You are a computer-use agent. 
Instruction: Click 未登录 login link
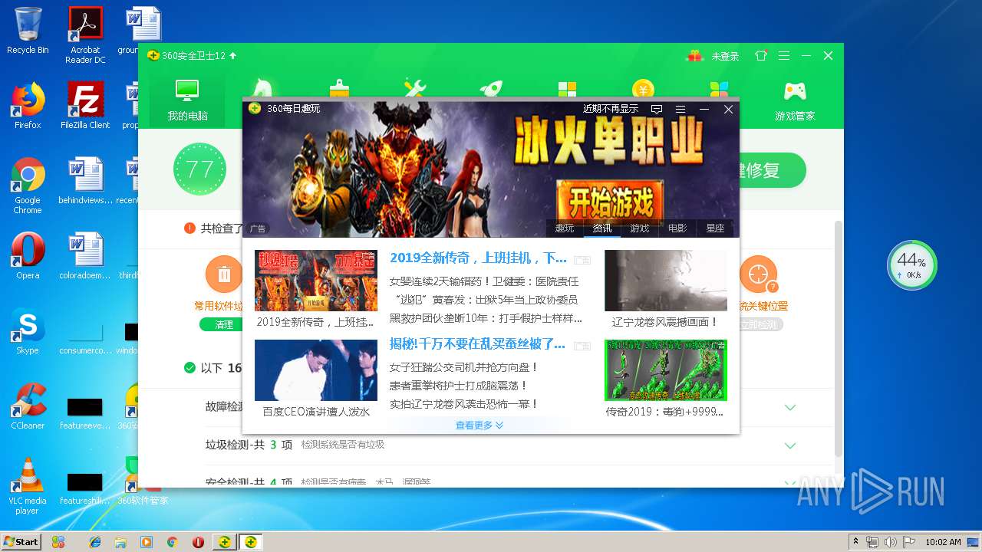tap(725, 56)
